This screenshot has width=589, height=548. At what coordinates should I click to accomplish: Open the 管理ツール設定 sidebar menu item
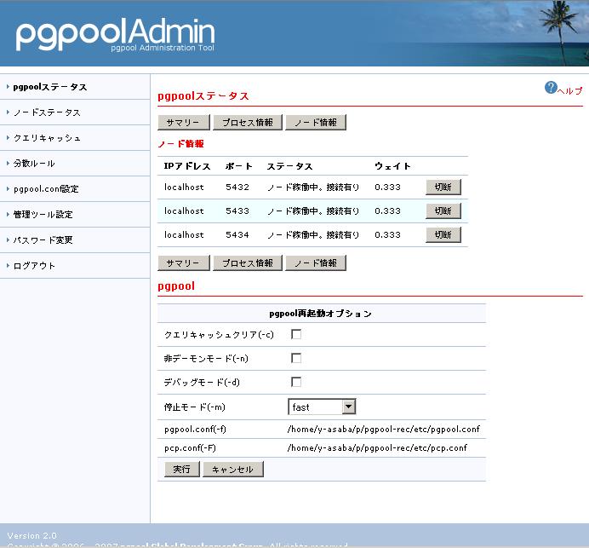pyautogui.click(x=43, y=215)
